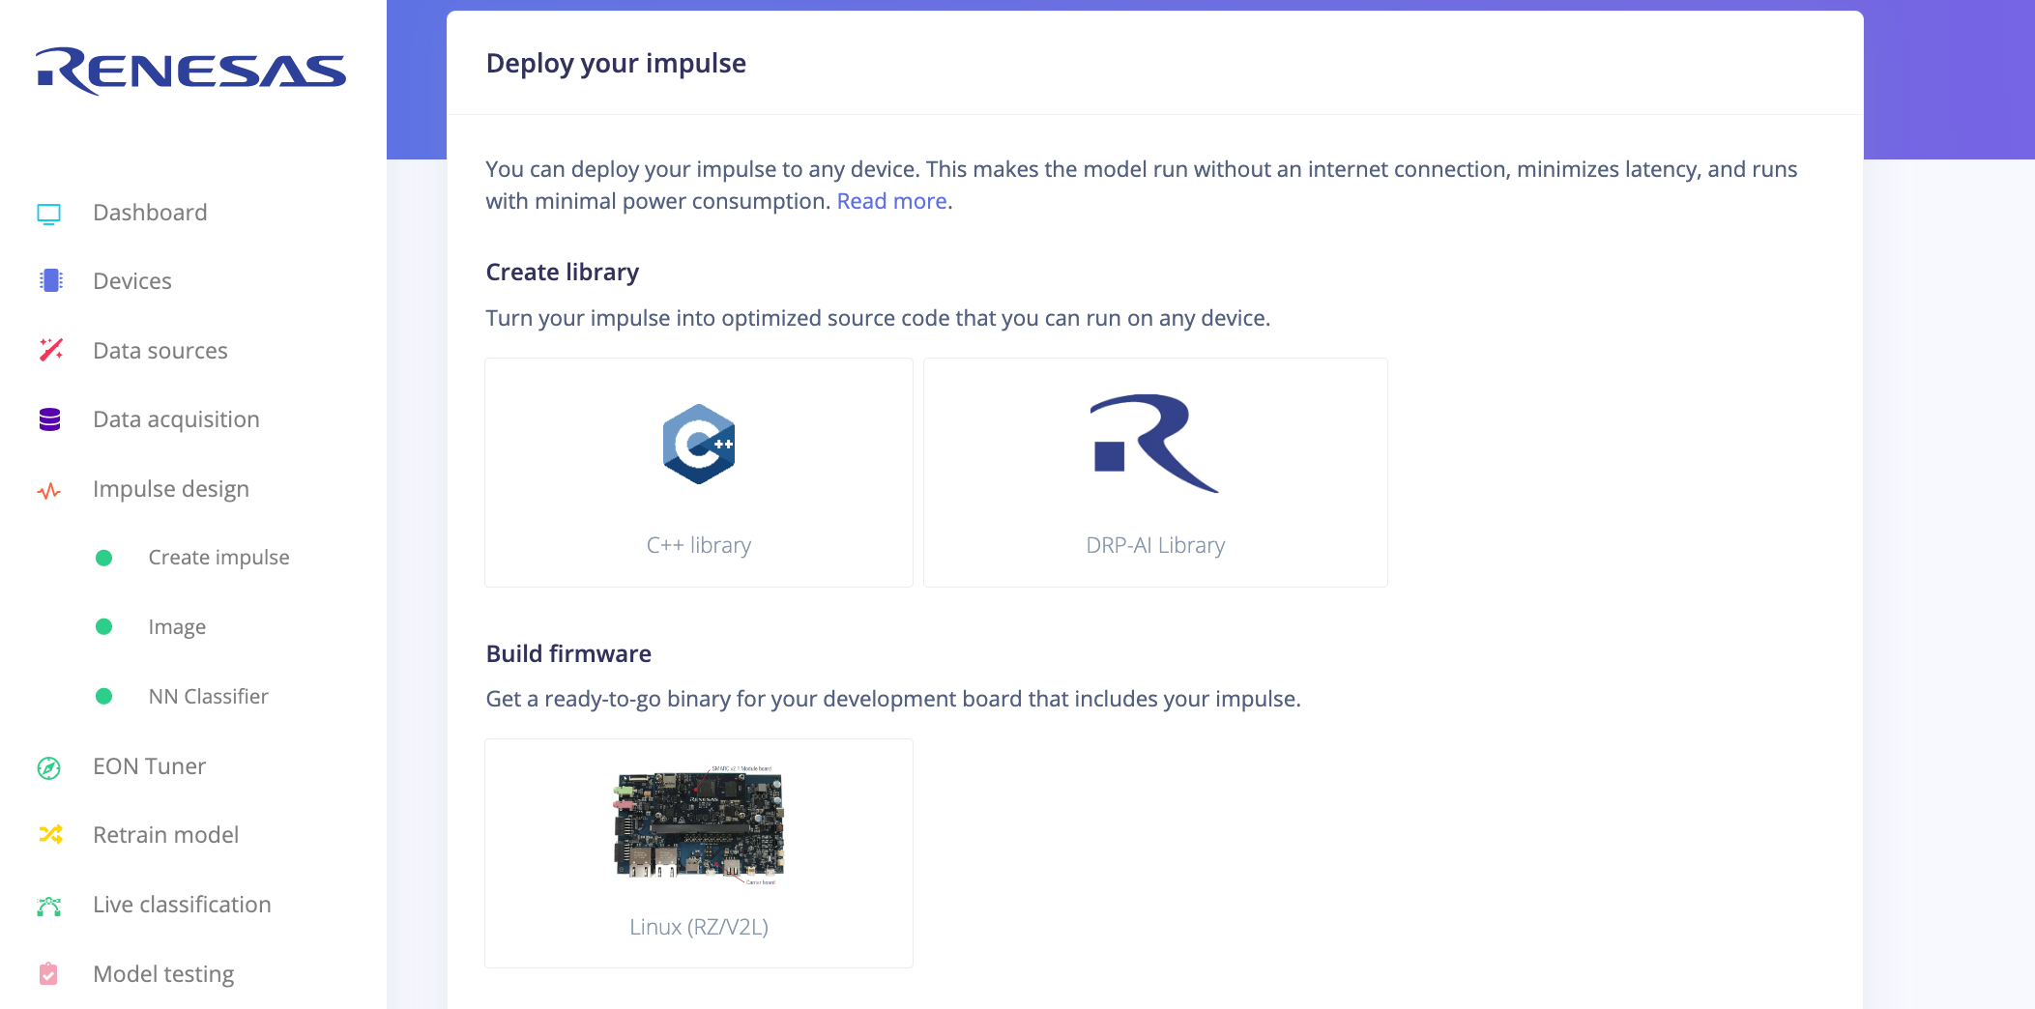Click the Impulse design pulse icon
Image resolution: width=2035 pixels, height=1009 pixels.
(x=49, y=491)
